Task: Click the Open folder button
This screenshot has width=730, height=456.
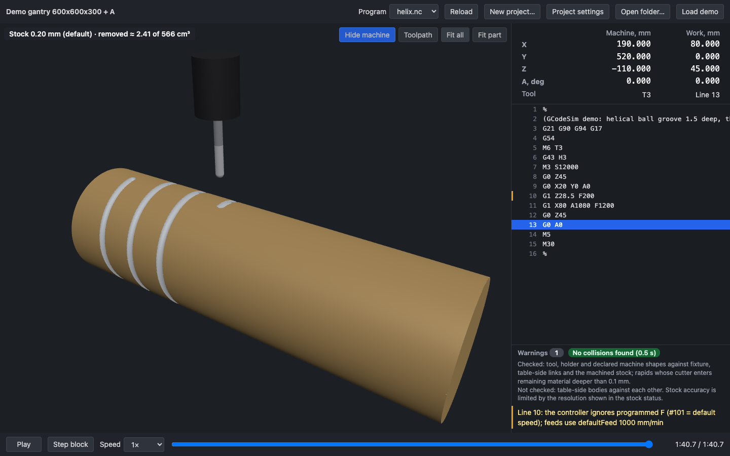Action: [x=642, y=12]
